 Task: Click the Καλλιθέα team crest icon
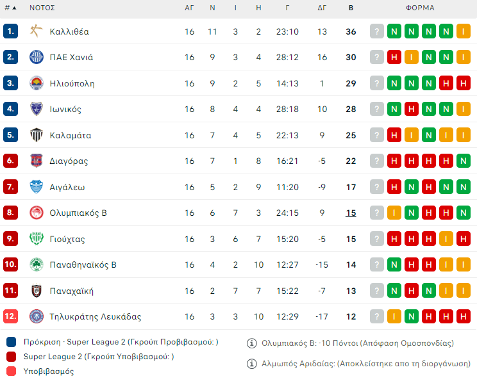pos(36,31)
